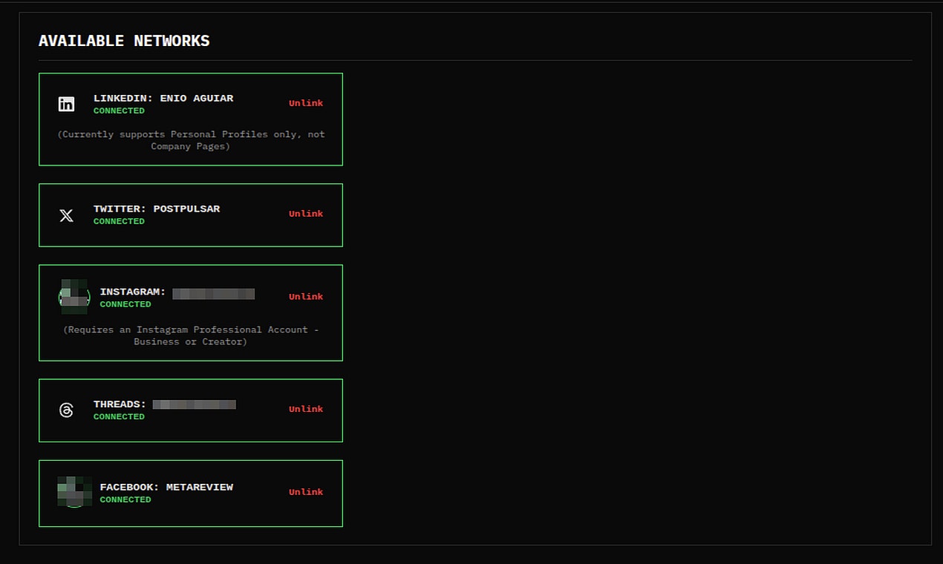The height and width of the screenshot is (564, 943).
Task: Click Connected status under Threads
Action: click(x=119, y=416)
